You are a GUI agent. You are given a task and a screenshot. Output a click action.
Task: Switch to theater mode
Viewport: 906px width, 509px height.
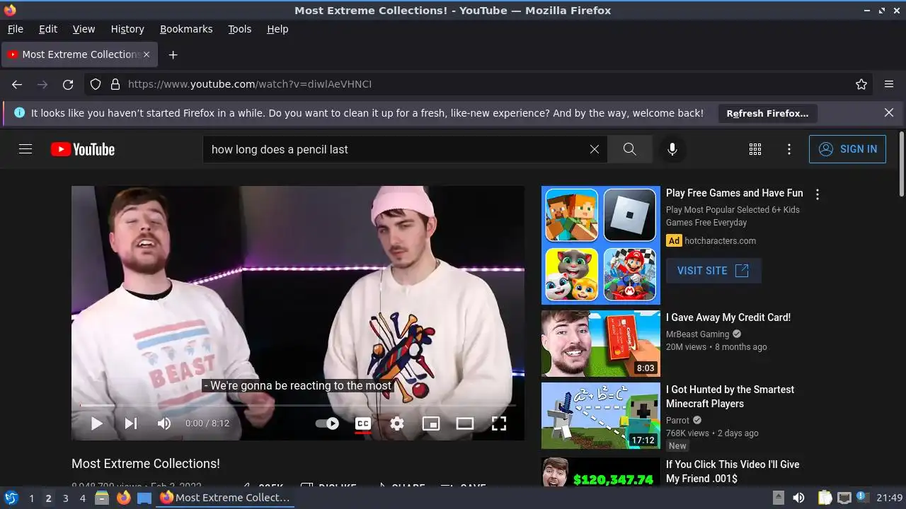click(465, 423)
